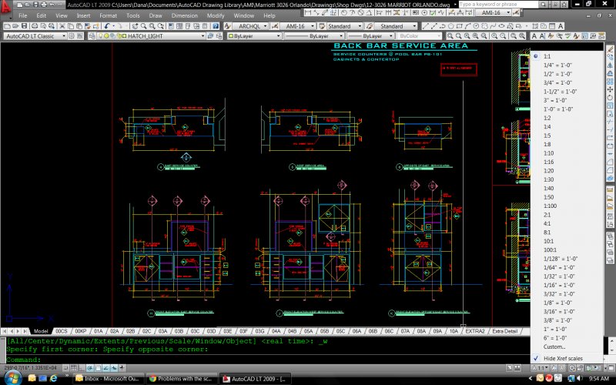Expand the ARCHQL text style dropdown
This screenshot has height=385, width=616.
(x=265, y=26)
